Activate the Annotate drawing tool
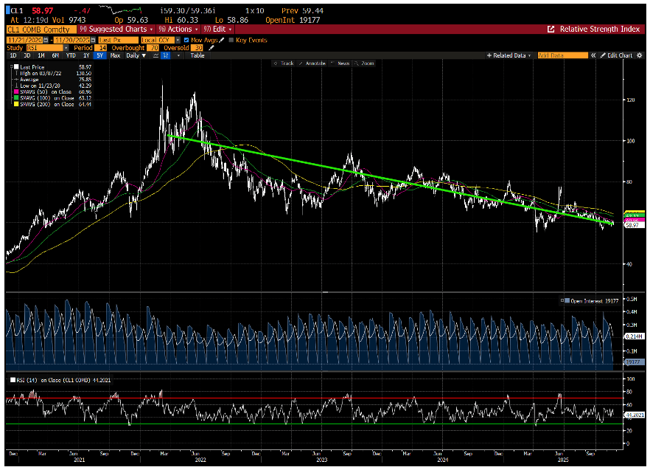Image resolution: width=650 pixels, height=470 pixels. tap(312, 63)
